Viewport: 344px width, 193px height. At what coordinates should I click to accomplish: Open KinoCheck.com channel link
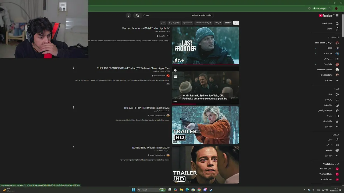click(x=159, y=76)
